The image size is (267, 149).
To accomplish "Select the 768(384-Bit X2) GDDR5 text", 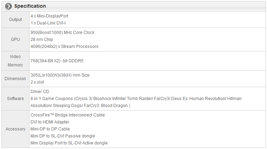I will (x=57, y=61).
